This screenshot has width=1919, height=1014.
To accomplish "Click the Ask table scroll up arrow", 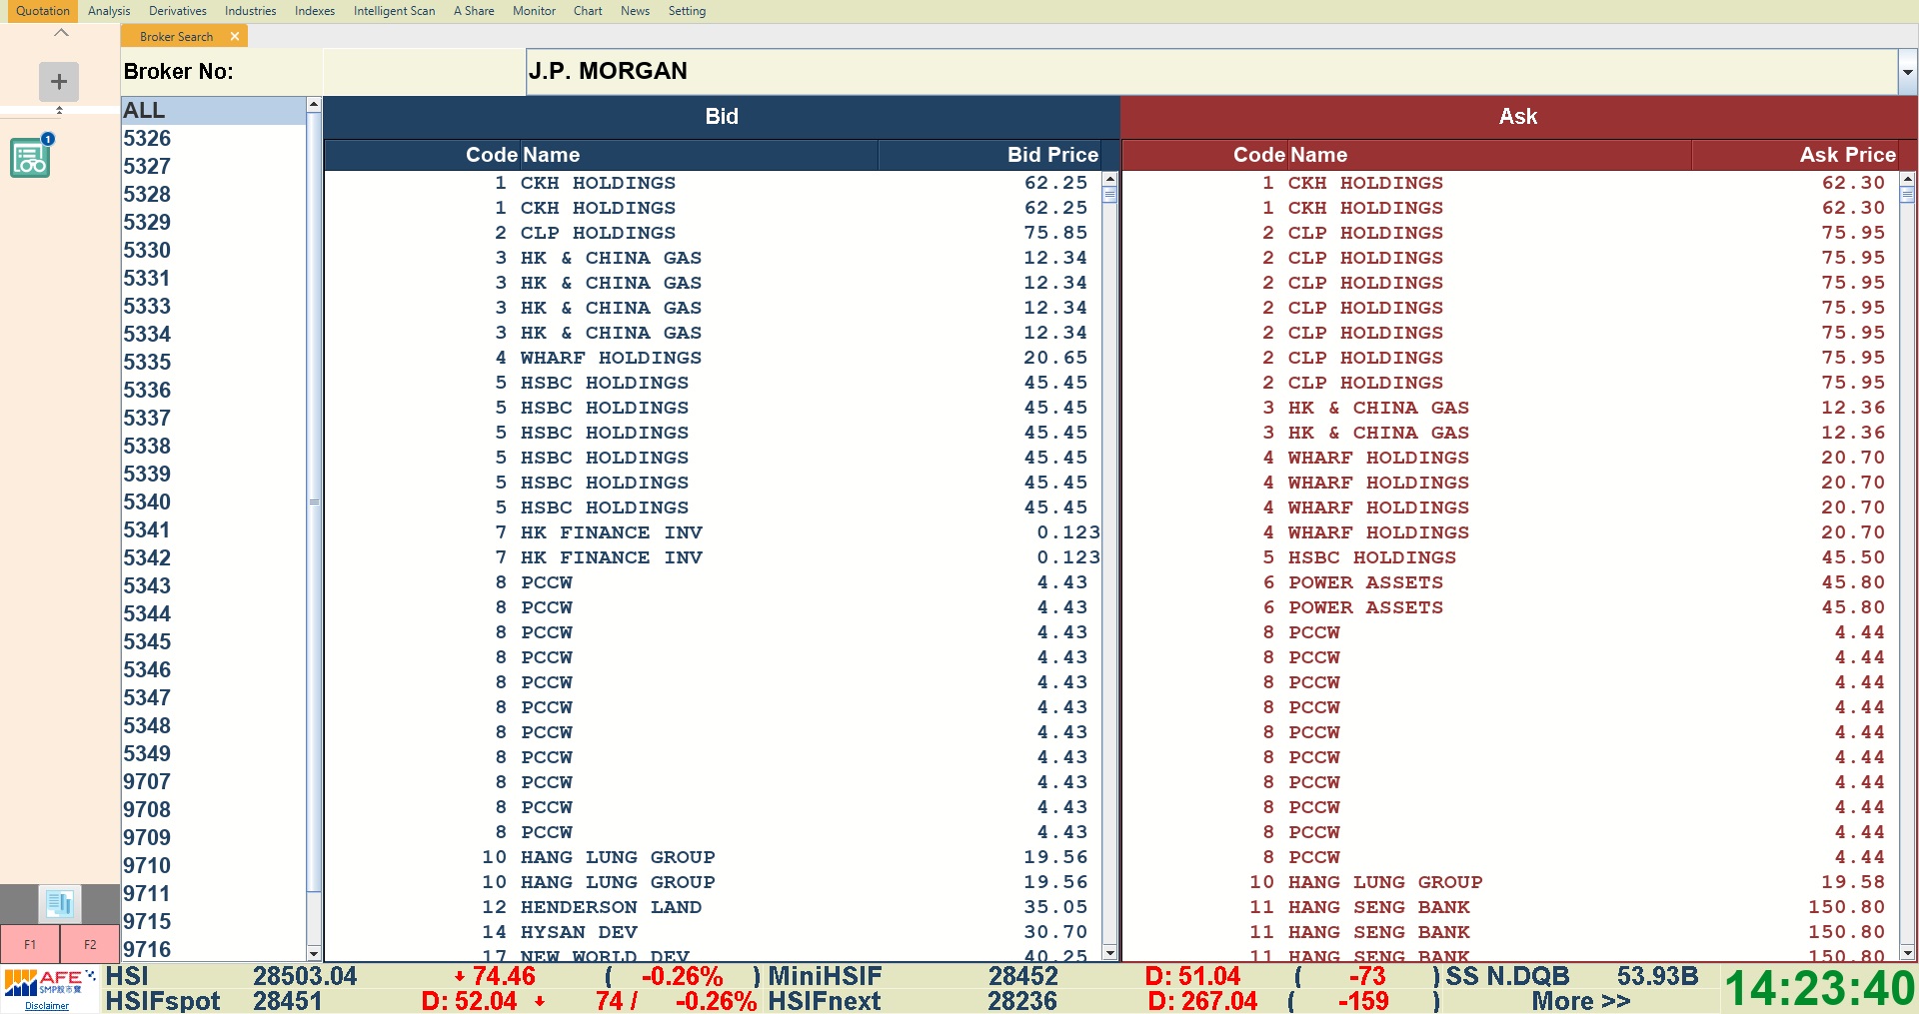I will point(1907,179).
